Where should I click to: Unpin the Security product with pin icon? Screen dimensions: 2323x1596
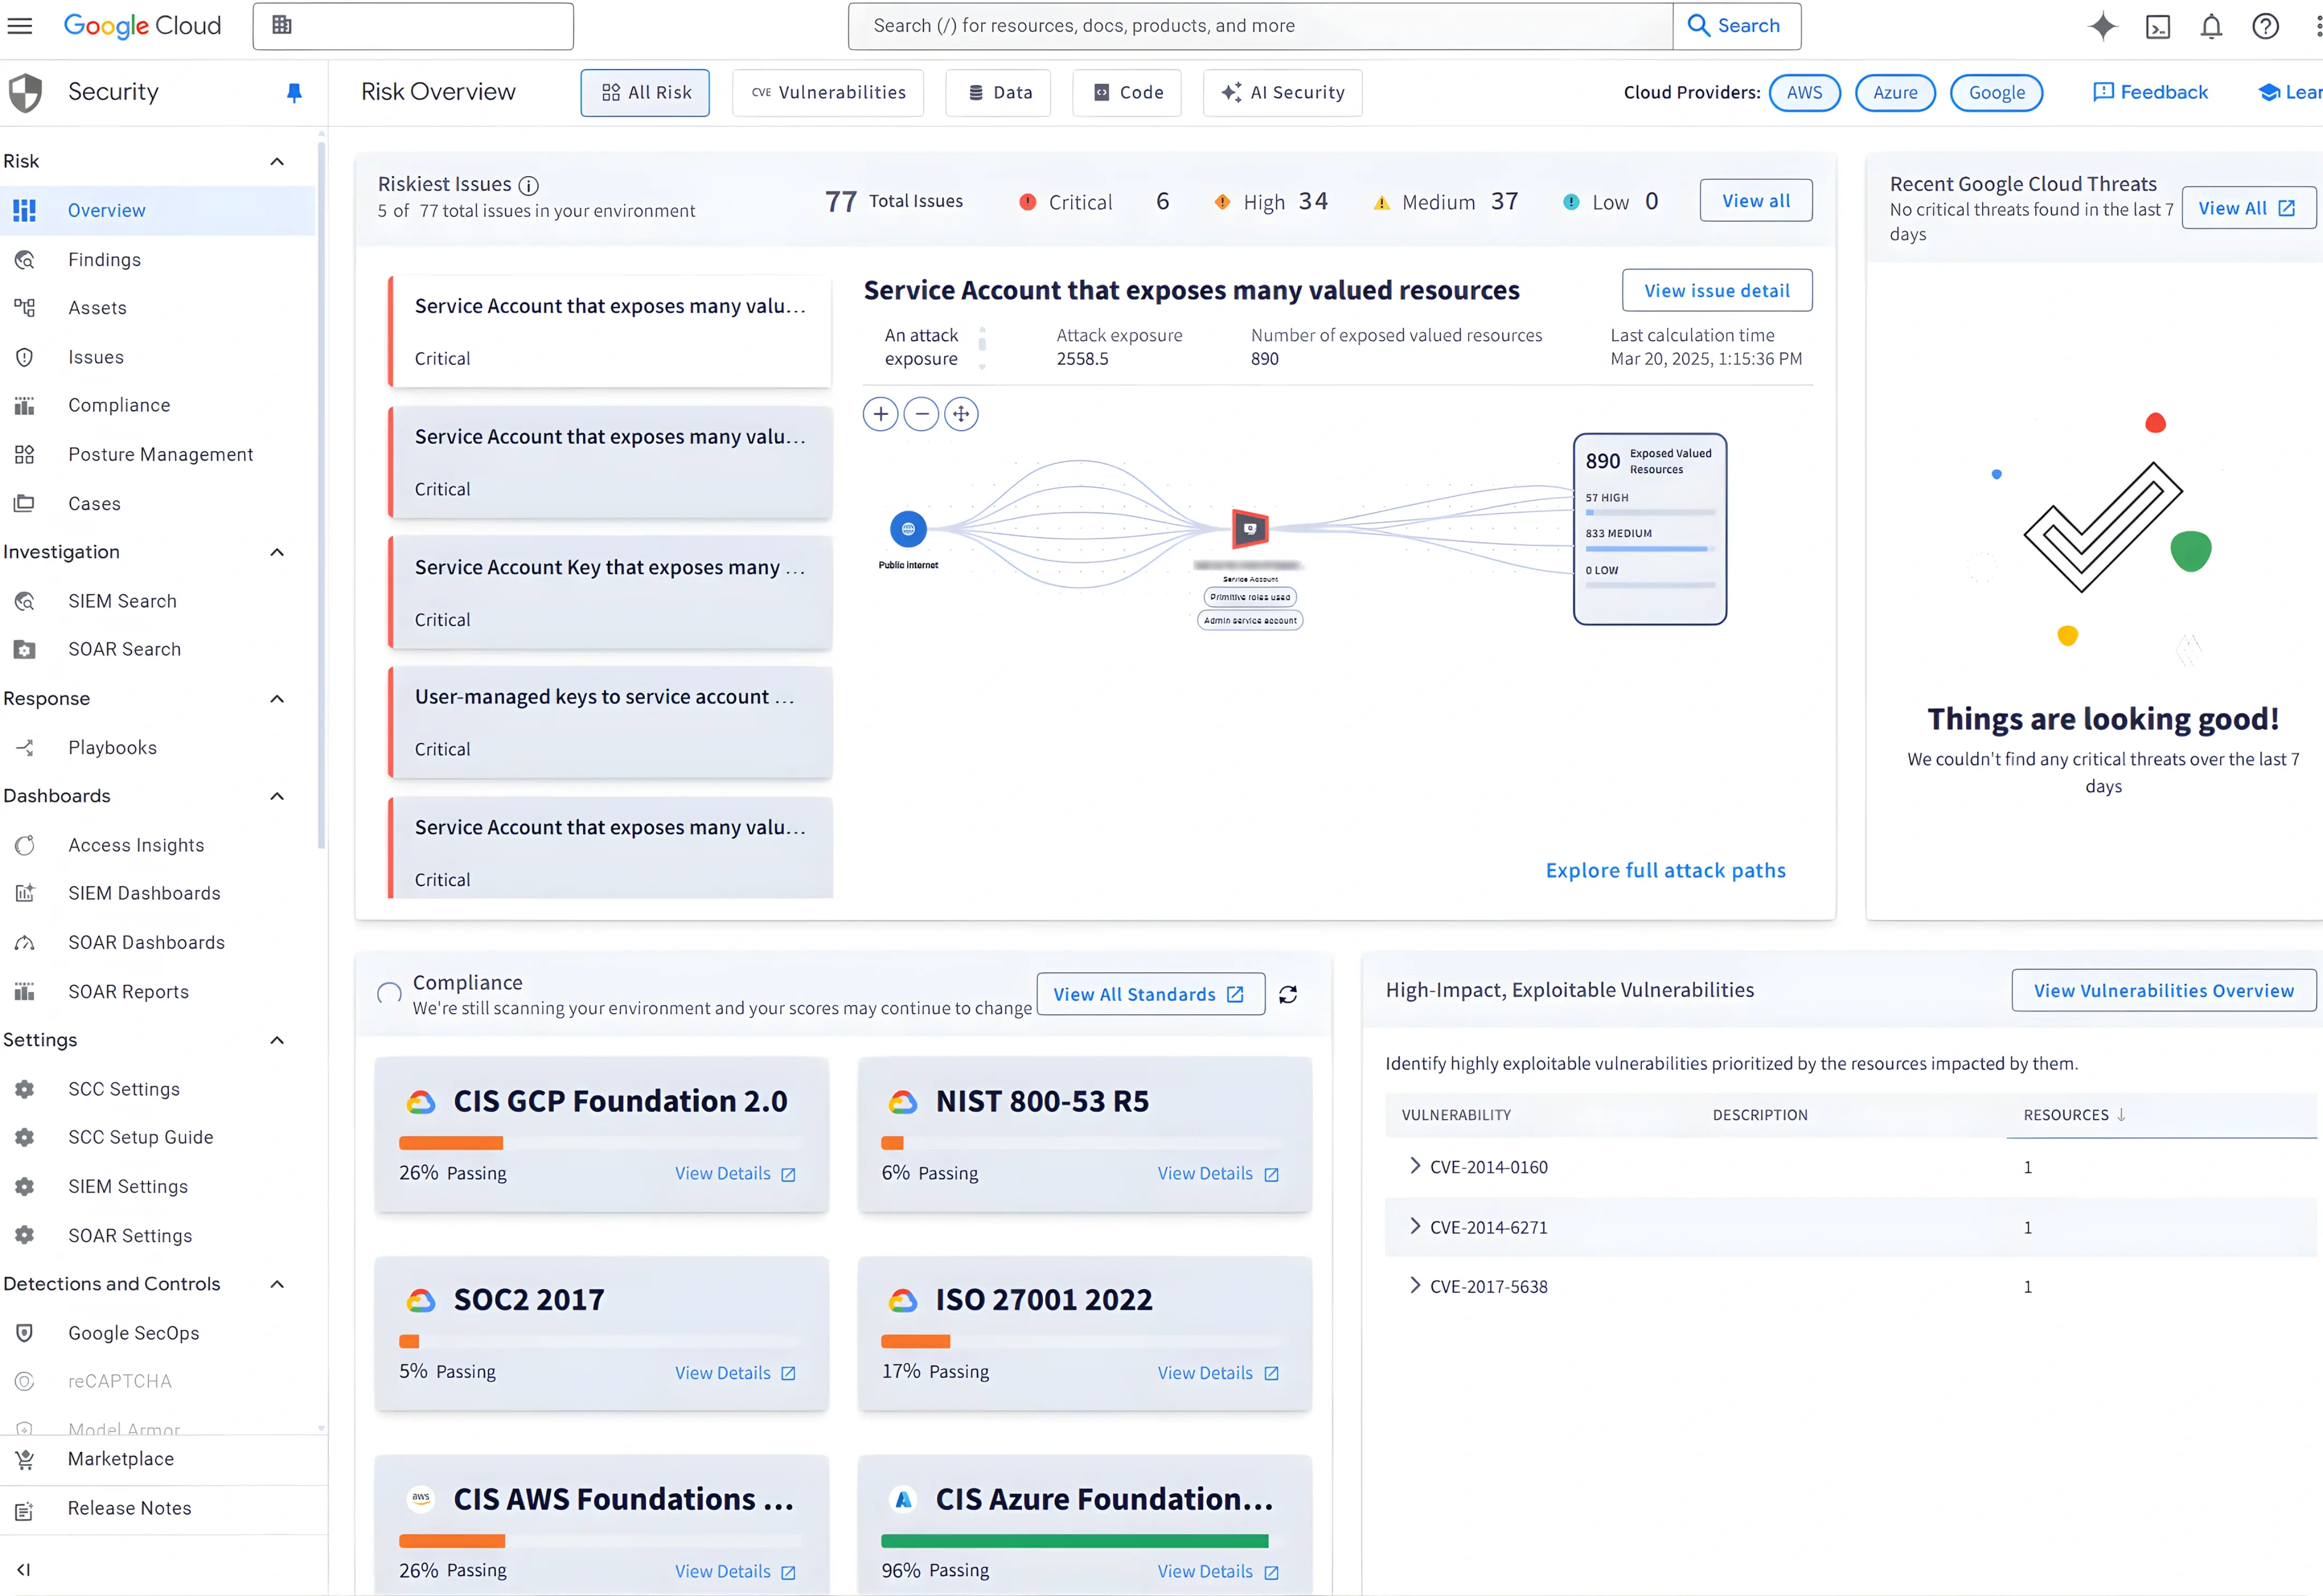pyautogui.click(x=294, y=92)
